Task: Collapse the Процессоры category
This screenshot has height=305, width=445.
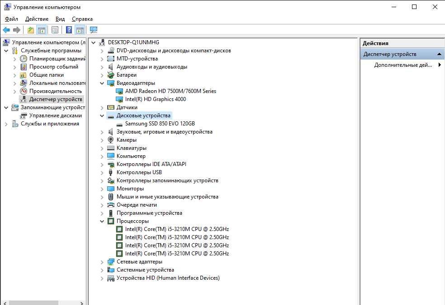Action: click(x=102, y=221)
